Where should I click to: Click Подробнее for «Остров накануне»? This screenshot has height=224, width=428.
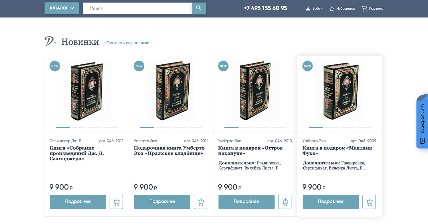(246, 202)
